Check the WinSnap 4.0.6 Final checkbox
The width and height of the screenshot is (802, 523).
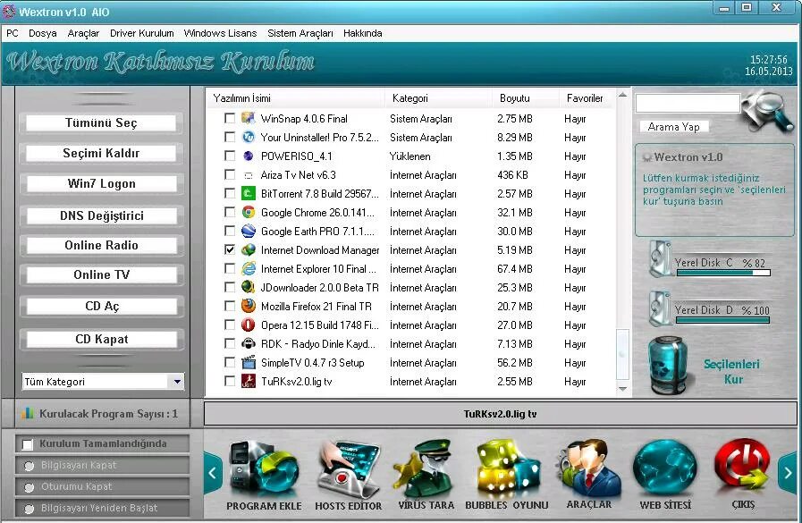tap(230, 118)
